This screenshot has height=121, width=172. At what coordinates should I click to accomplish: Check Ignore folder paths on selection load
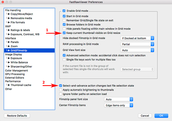tap(61, 94)
